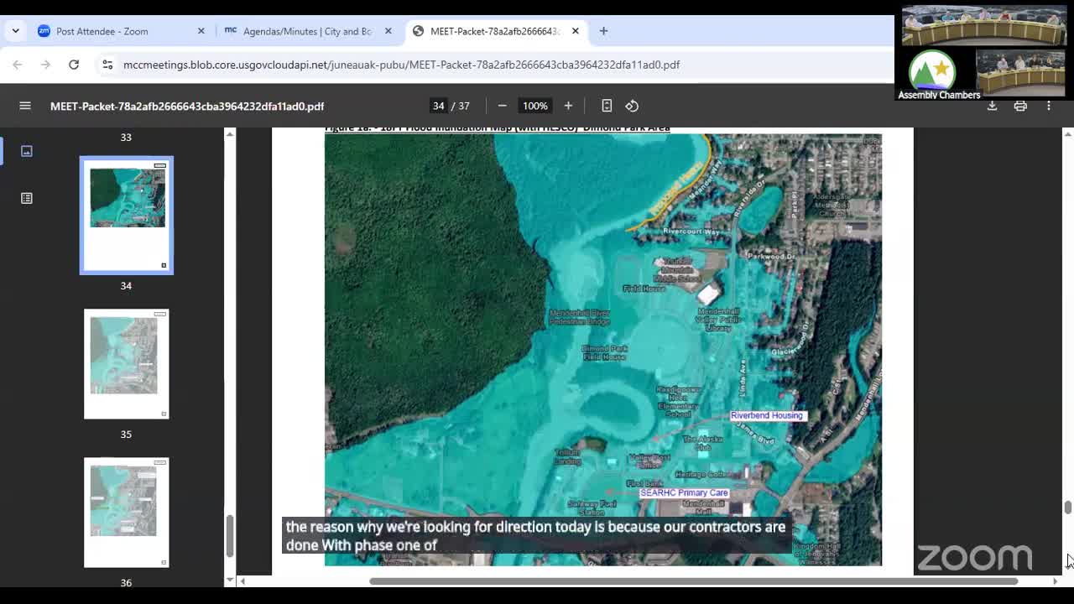Toggle the PDF sidebar menu
The height and width of the screenshot is (604, 1074).
25,106
